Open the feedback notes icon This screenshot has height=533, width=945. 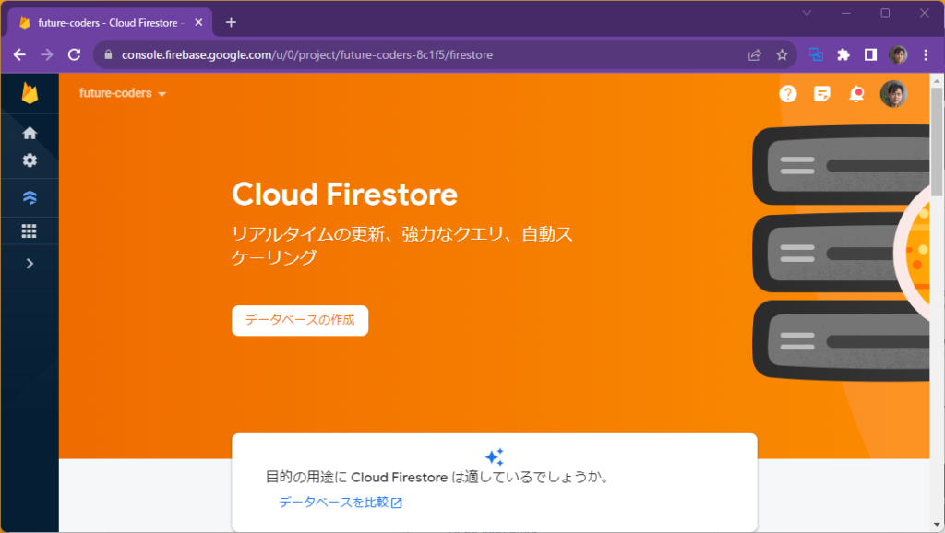(822, 94)
